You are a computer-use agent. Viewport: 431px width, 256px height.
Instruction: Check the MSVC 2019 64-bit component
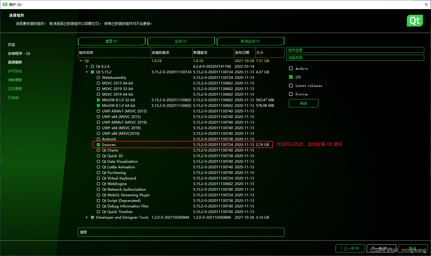[98, 94]
